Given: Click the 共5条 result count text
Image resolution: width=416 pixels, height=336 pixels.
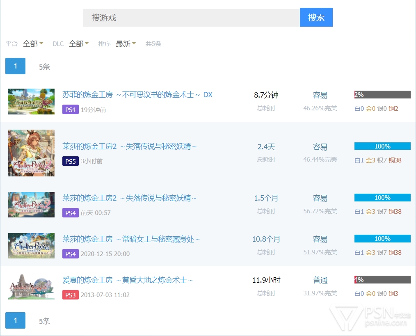Looking at the screenshot, I should tap(153, 43).
